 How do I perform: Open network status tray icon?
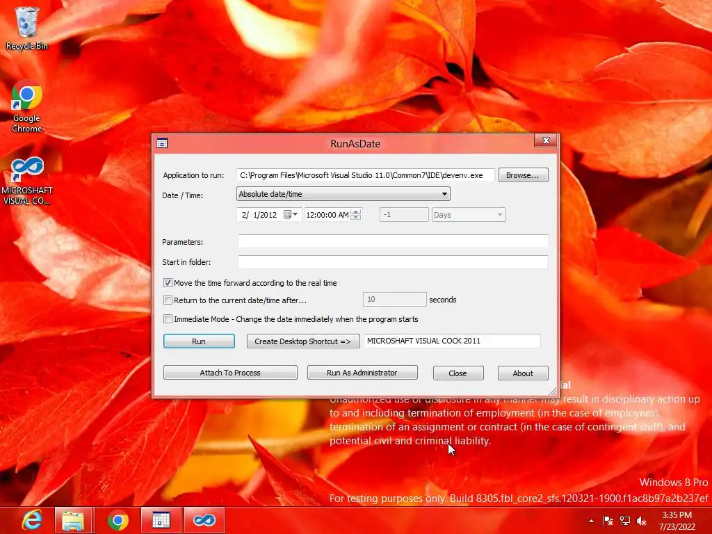tap(625, 521)
